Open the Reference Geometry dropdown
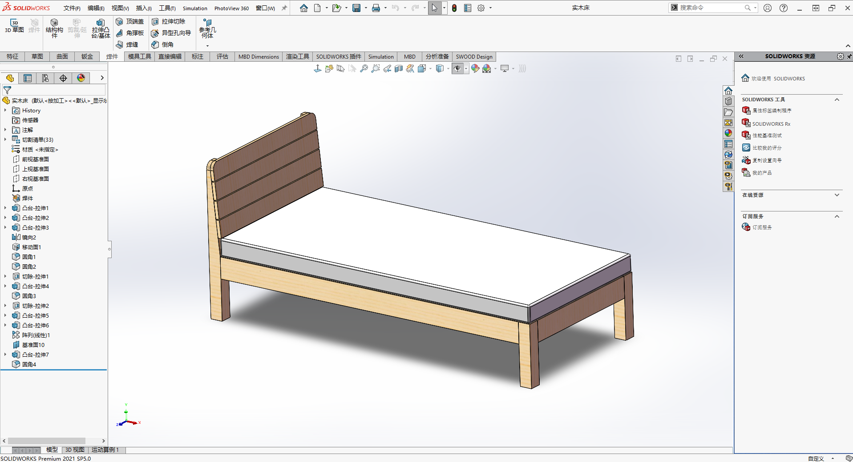 coord(207,46)
